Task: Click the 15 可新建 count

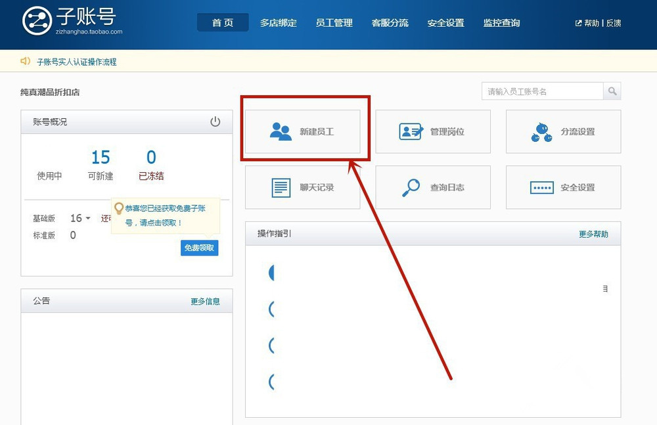Action: 101,165
